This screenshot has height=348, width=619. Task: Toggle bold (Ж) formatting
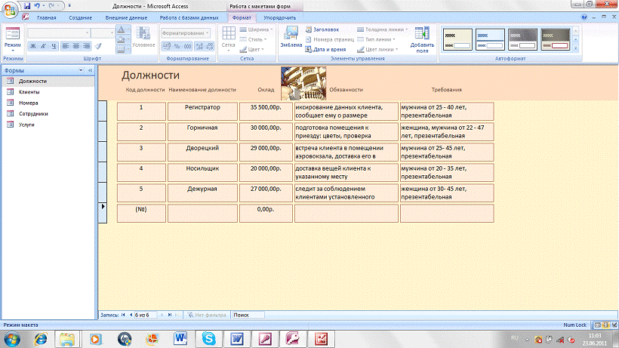pyautogui.click(x=32, y=46)
